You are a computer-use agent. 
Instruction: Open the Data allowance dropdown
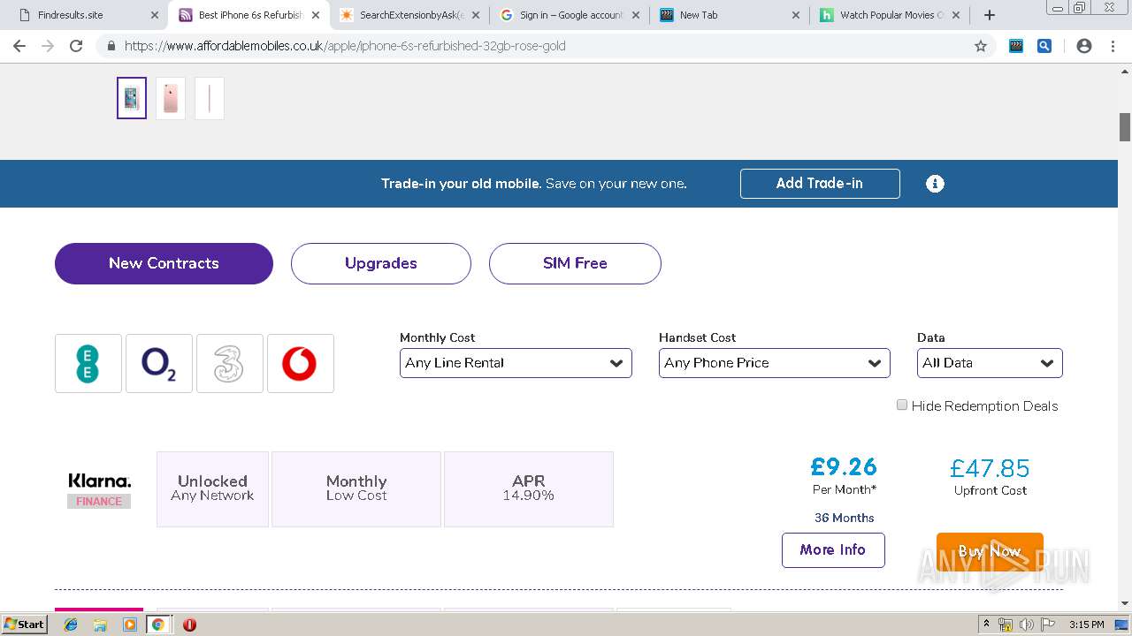pos(990,363)
